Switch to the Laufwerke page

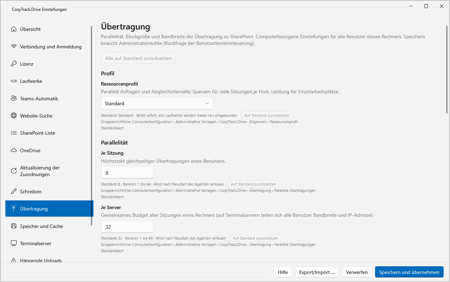(49, 81)
